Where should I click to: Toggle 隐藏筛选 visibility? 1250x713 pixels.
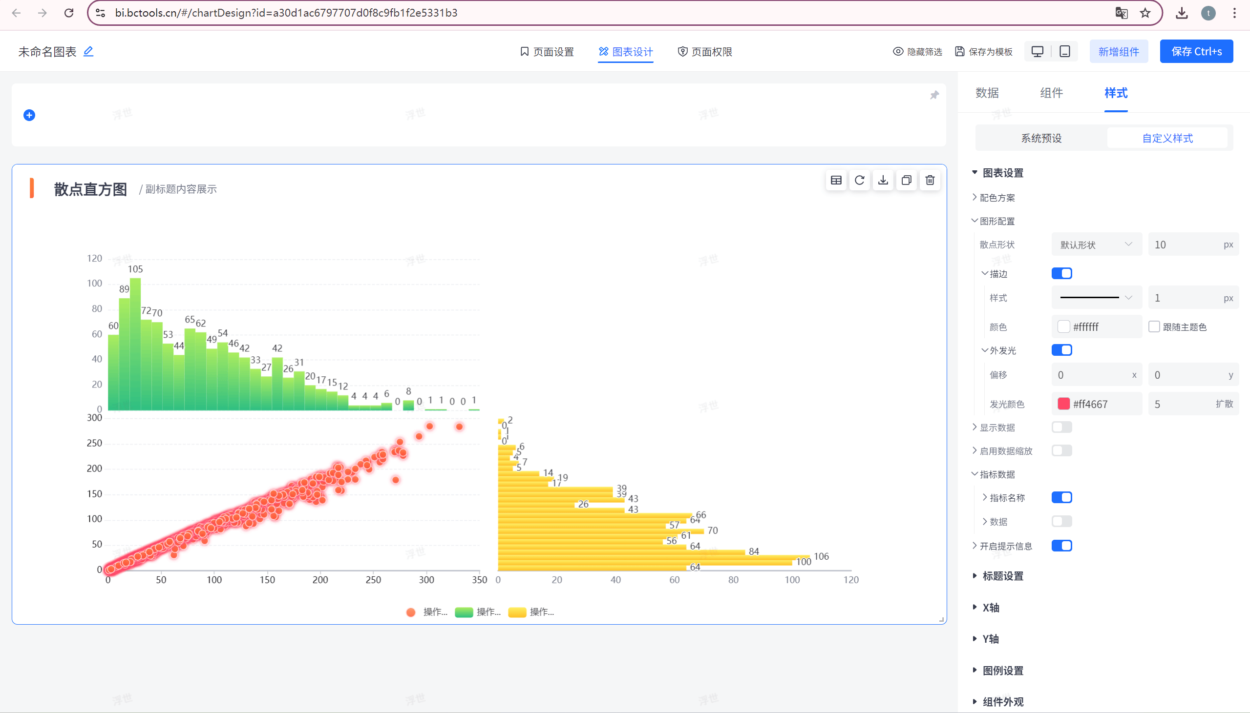point(917,51)
